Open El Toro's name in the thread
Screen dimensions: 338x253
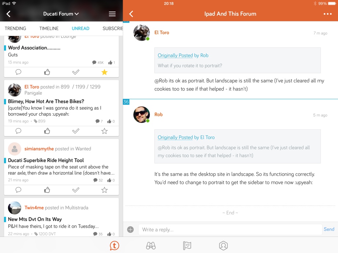[x=162, y=33]
